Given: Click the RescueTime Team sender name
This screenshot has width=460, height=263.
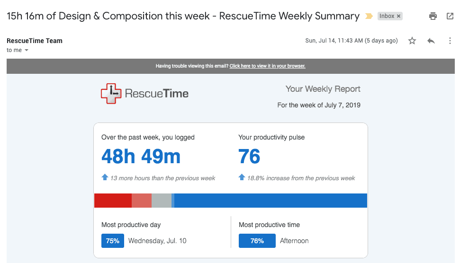Looking at the screenshot, I should tap(35, 41).
